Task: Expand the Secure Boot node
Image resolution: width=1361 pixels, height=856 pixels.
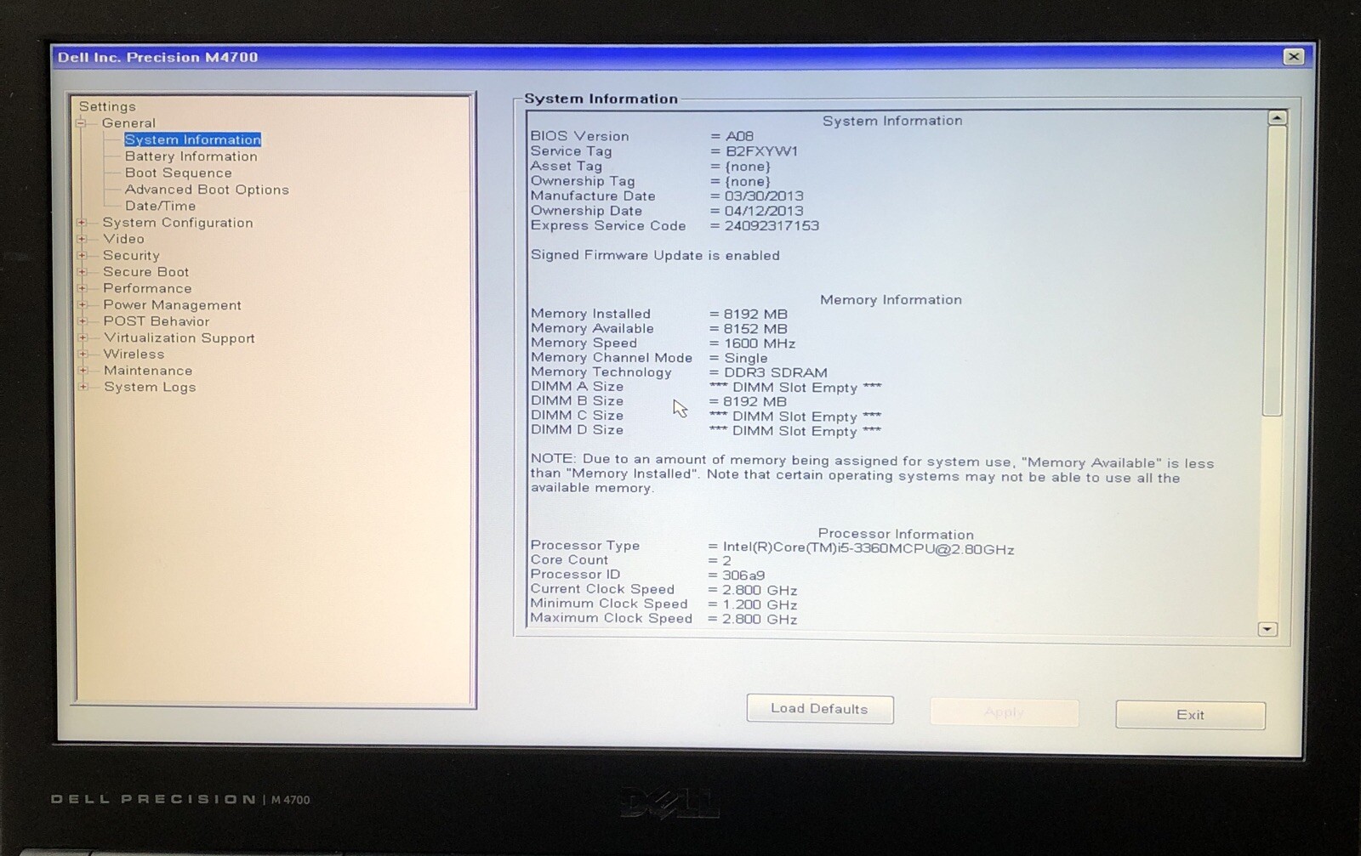Action: pos(83,272)
